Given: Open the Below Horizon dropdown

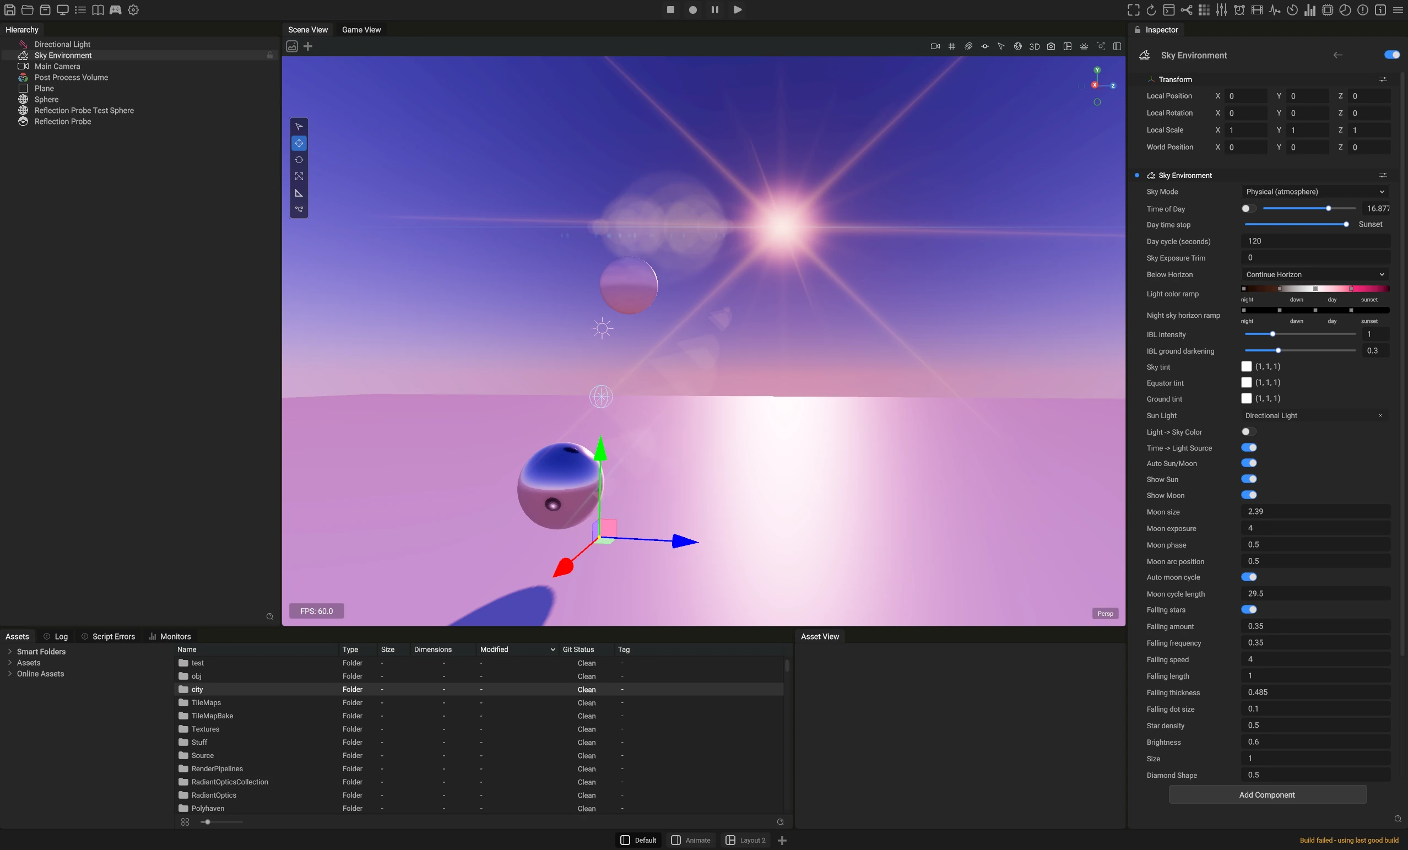Looking at the screenshot, I should point(1315,274).
